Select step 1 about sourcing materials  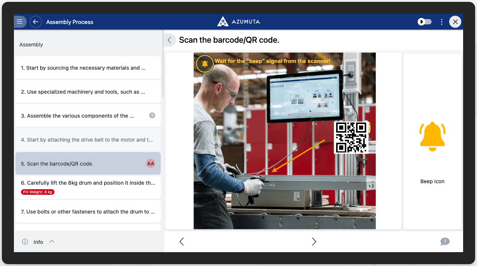click(83, 68)
